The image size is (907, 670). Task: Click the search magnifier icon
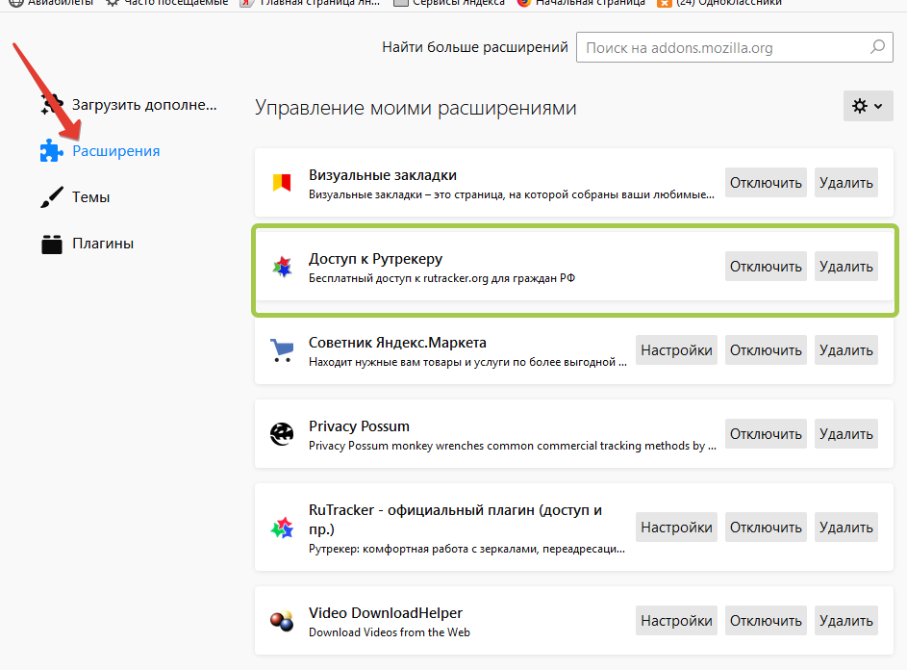pos(877,47)
